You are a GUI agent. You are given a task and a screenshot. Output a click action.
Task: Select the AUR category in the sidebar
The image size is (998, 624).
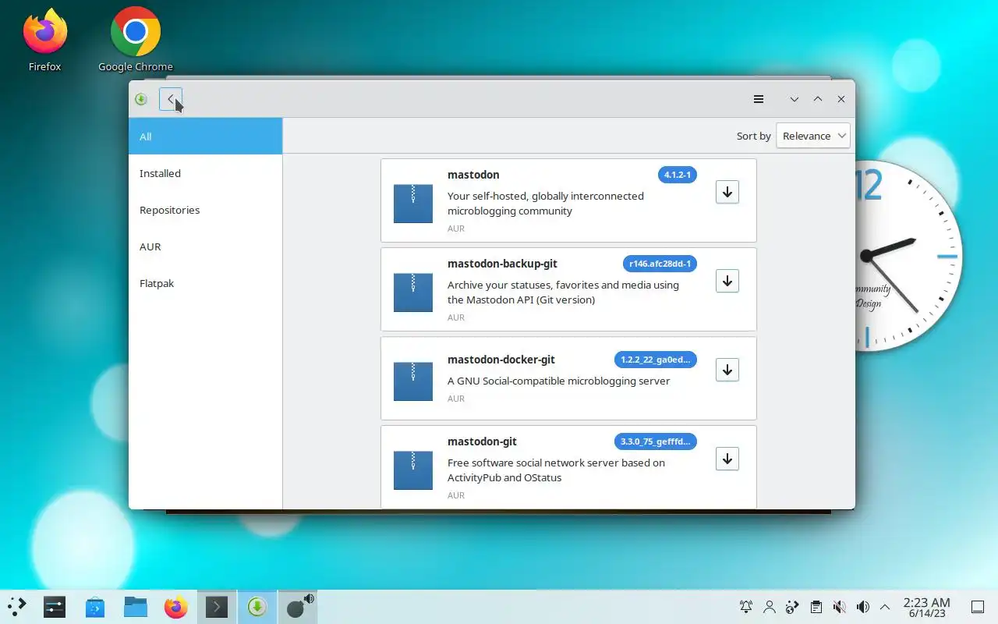click(x=205, y=246)
